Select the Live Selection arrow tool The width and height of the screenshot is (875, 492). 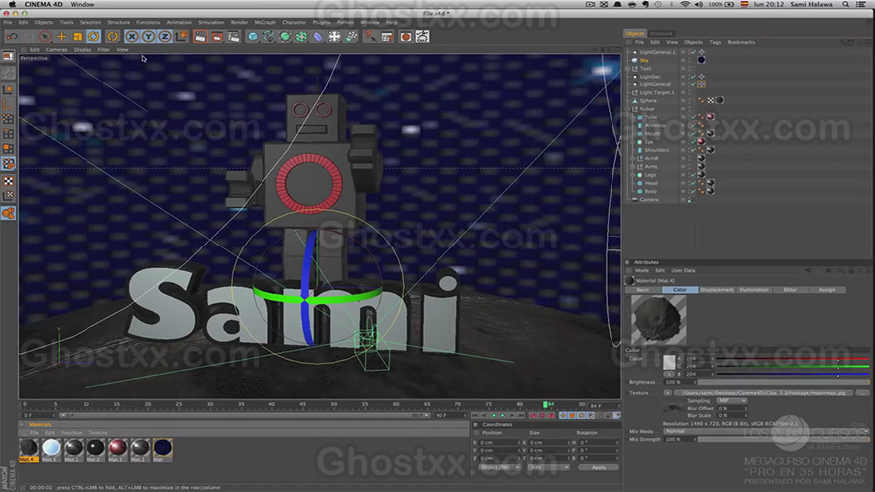[x=45, y=36]
